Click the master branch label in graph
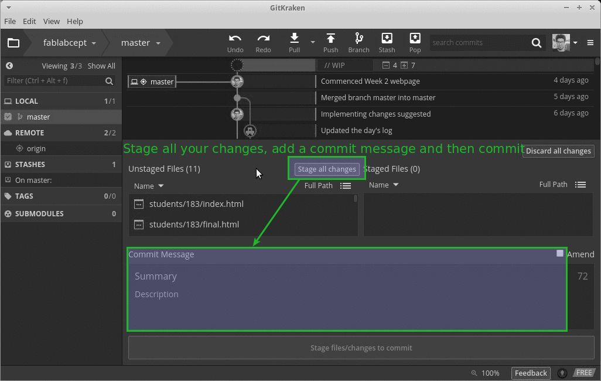The height and width of the screenshot is (381, 601). click(x=152, y=81)
